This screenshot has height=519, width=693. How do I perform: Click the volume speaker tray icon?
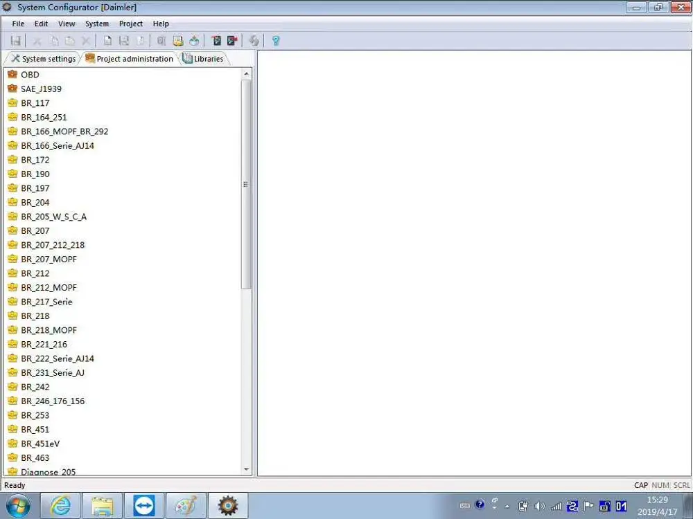point(539,507)
